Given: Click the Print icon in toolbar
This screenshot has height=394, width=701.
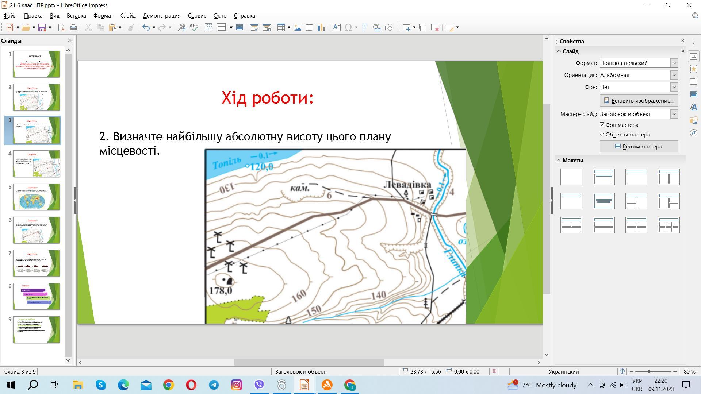Looking at the screenshot, I should pyautogui.click(x=73, y=28).
